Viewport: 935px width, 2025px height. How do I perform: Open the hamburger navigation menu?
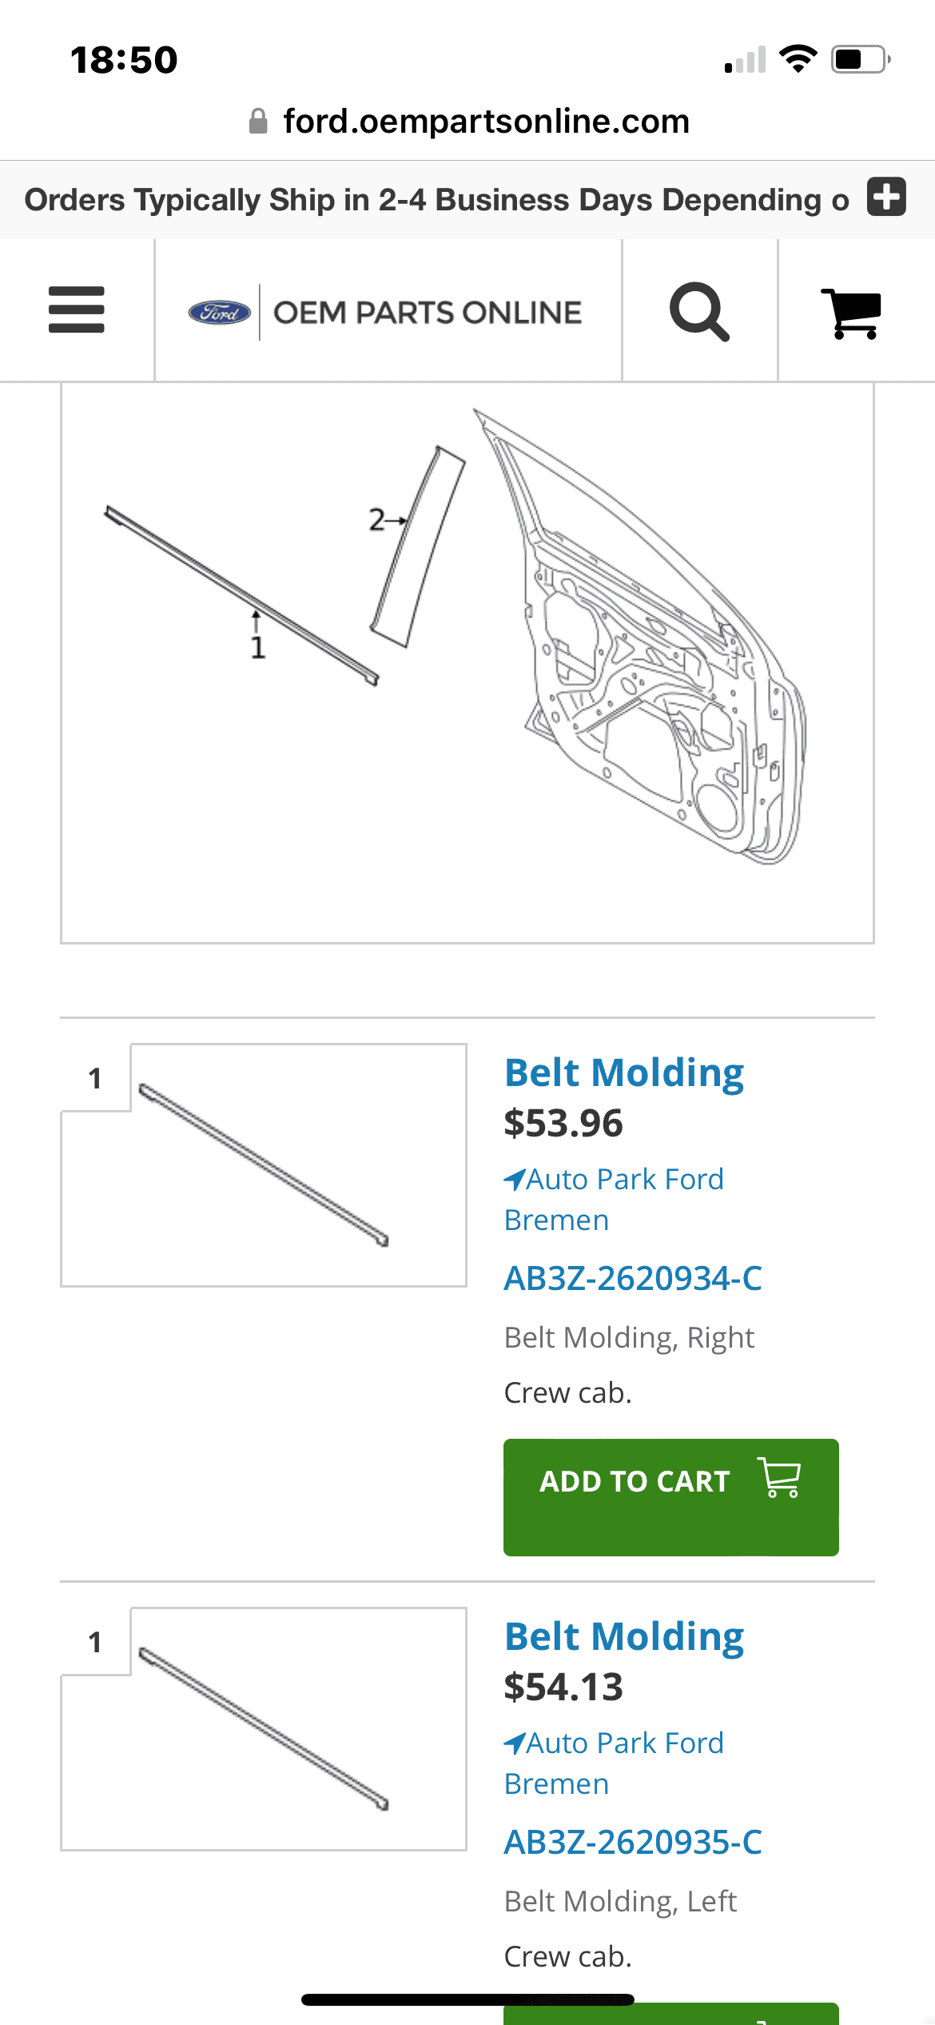(x=77, y=310)
